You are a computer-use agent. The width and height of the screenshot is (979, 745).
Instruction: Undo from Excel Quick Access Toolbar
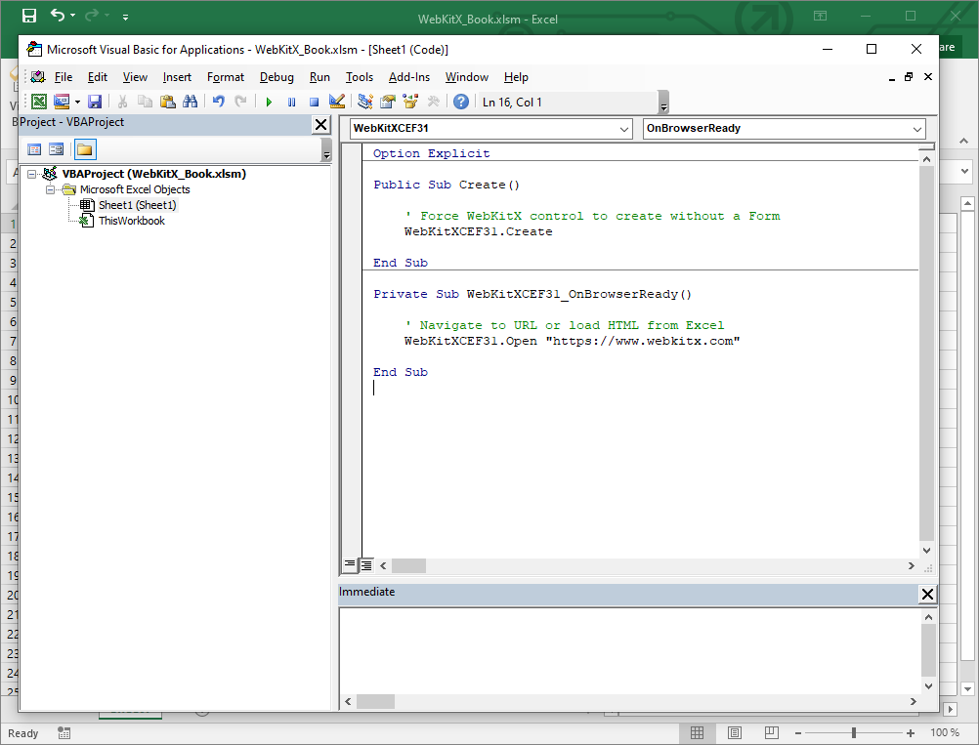tap(58, 15)
